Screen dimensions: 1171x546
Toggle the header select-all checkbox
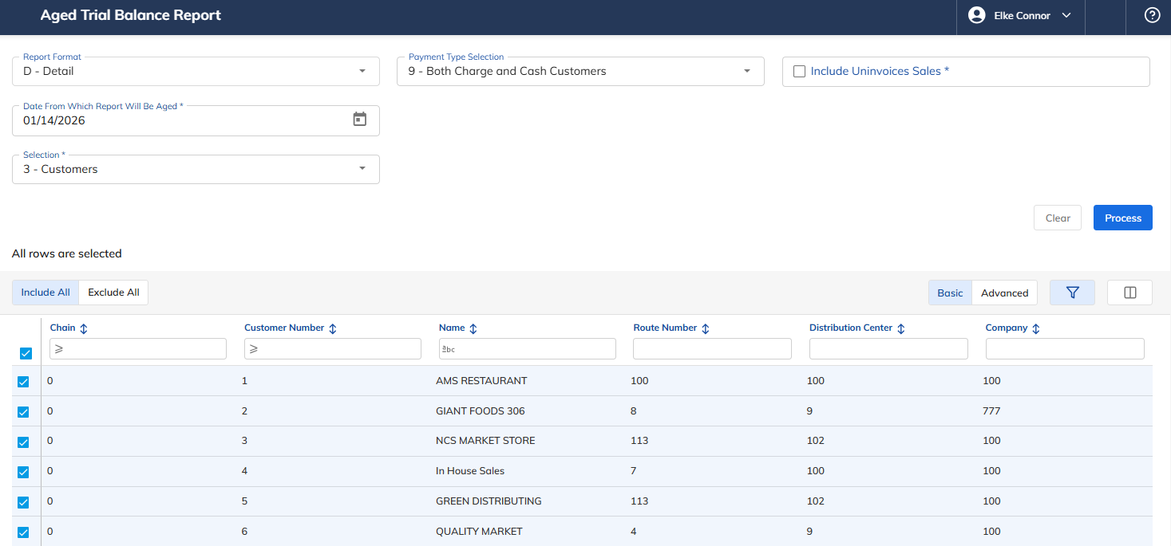coord(26,353)
